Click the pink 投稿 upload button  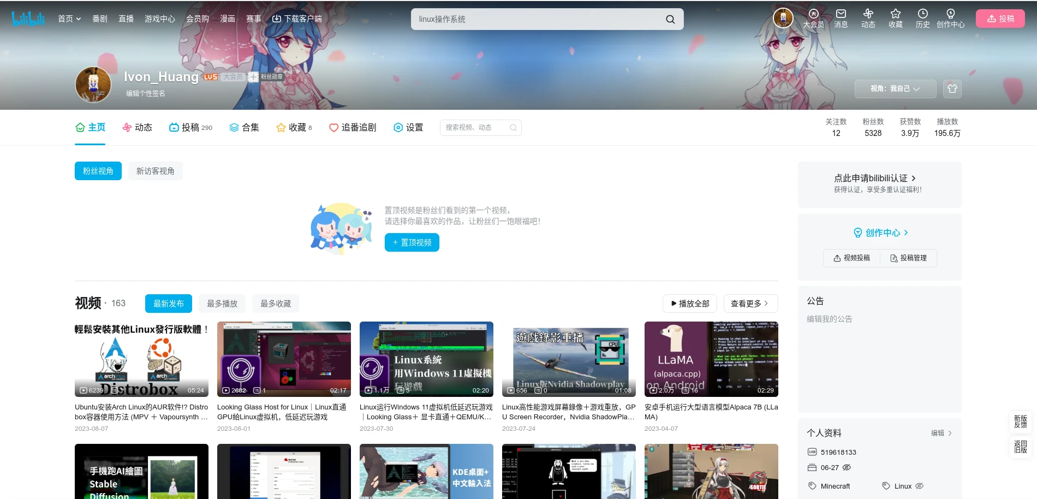(1000, 19)
